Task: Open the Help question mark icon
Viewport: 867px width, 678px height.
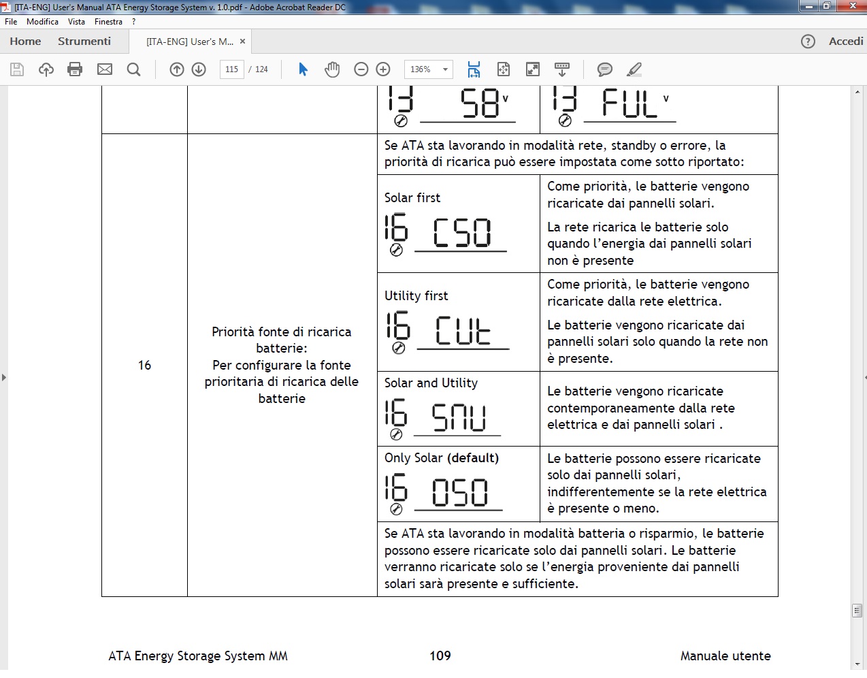Action: (808, 42)
